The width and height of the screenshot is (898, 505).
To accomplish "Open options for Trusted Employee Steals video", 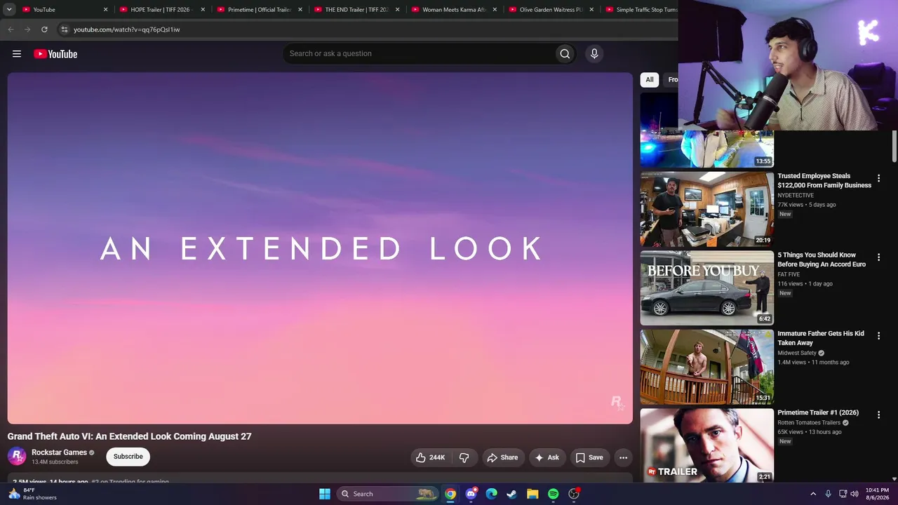I will click(x=878, y=179).
